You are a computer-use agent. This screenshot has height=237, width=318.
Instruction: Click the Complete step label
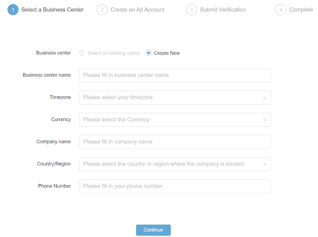click(301, 10)
